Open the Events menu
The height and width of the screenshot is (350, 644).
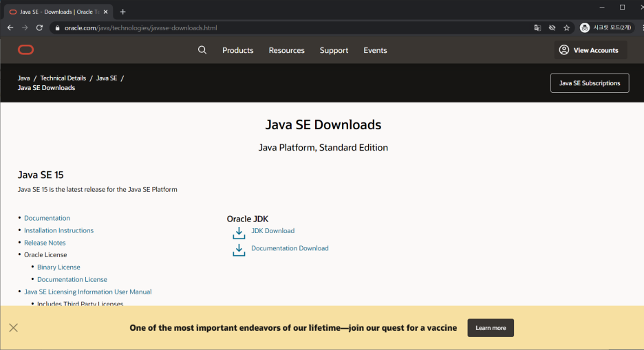pyautogui.click(x=375, y=50)
